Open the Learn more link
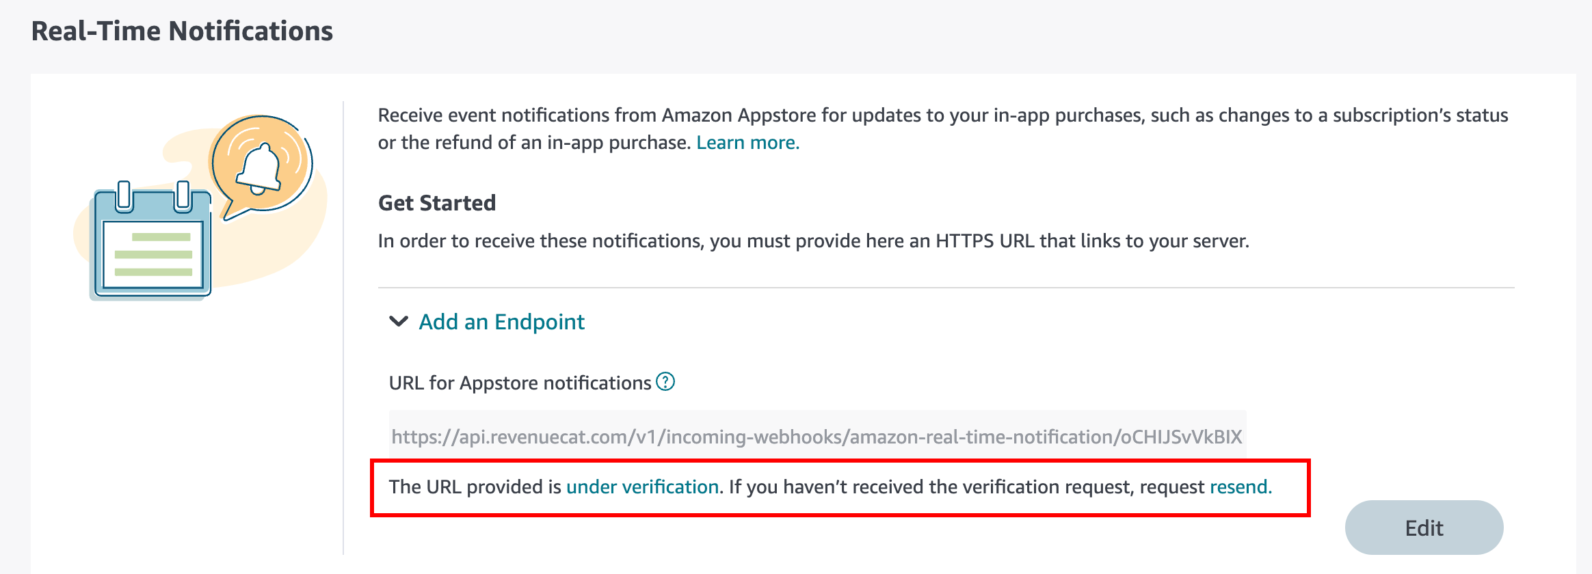Screen dimensions: 1592x574 pos(747,143)
